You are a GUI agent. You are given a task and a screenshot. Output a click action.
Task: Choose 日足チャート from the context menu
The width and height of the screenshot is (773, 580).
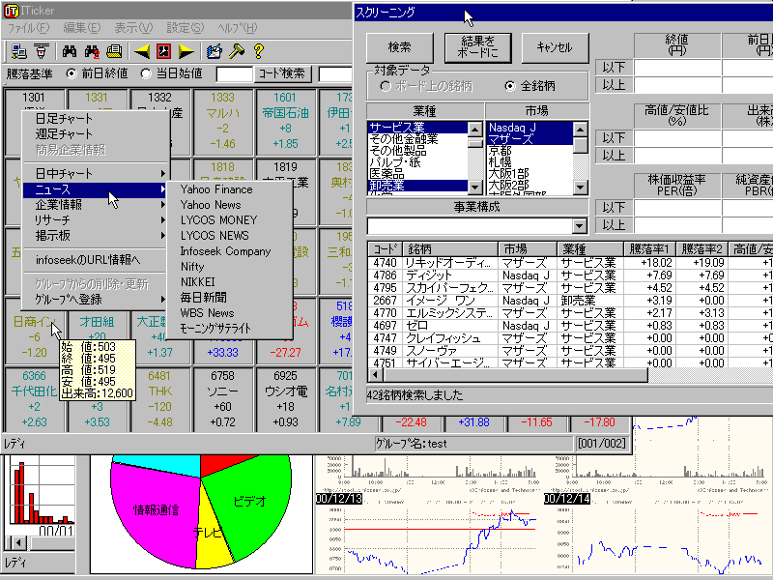[x=97, y=119]
